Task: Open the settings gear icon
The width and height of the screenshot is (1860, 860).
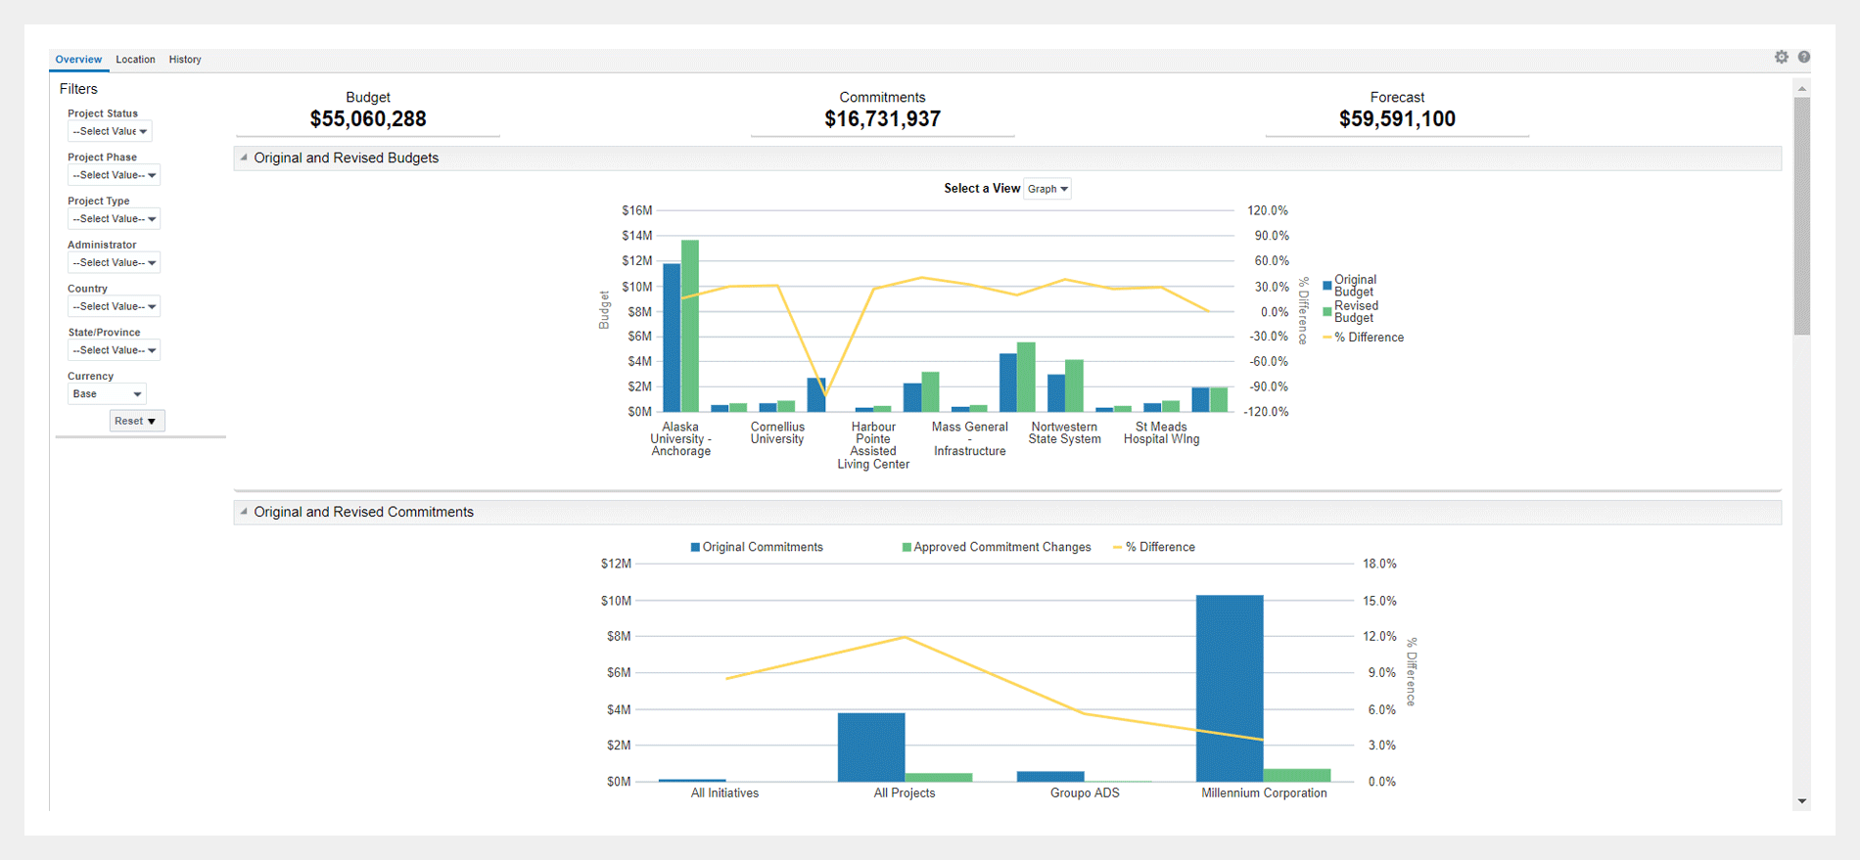Action: pos(1781,58)
